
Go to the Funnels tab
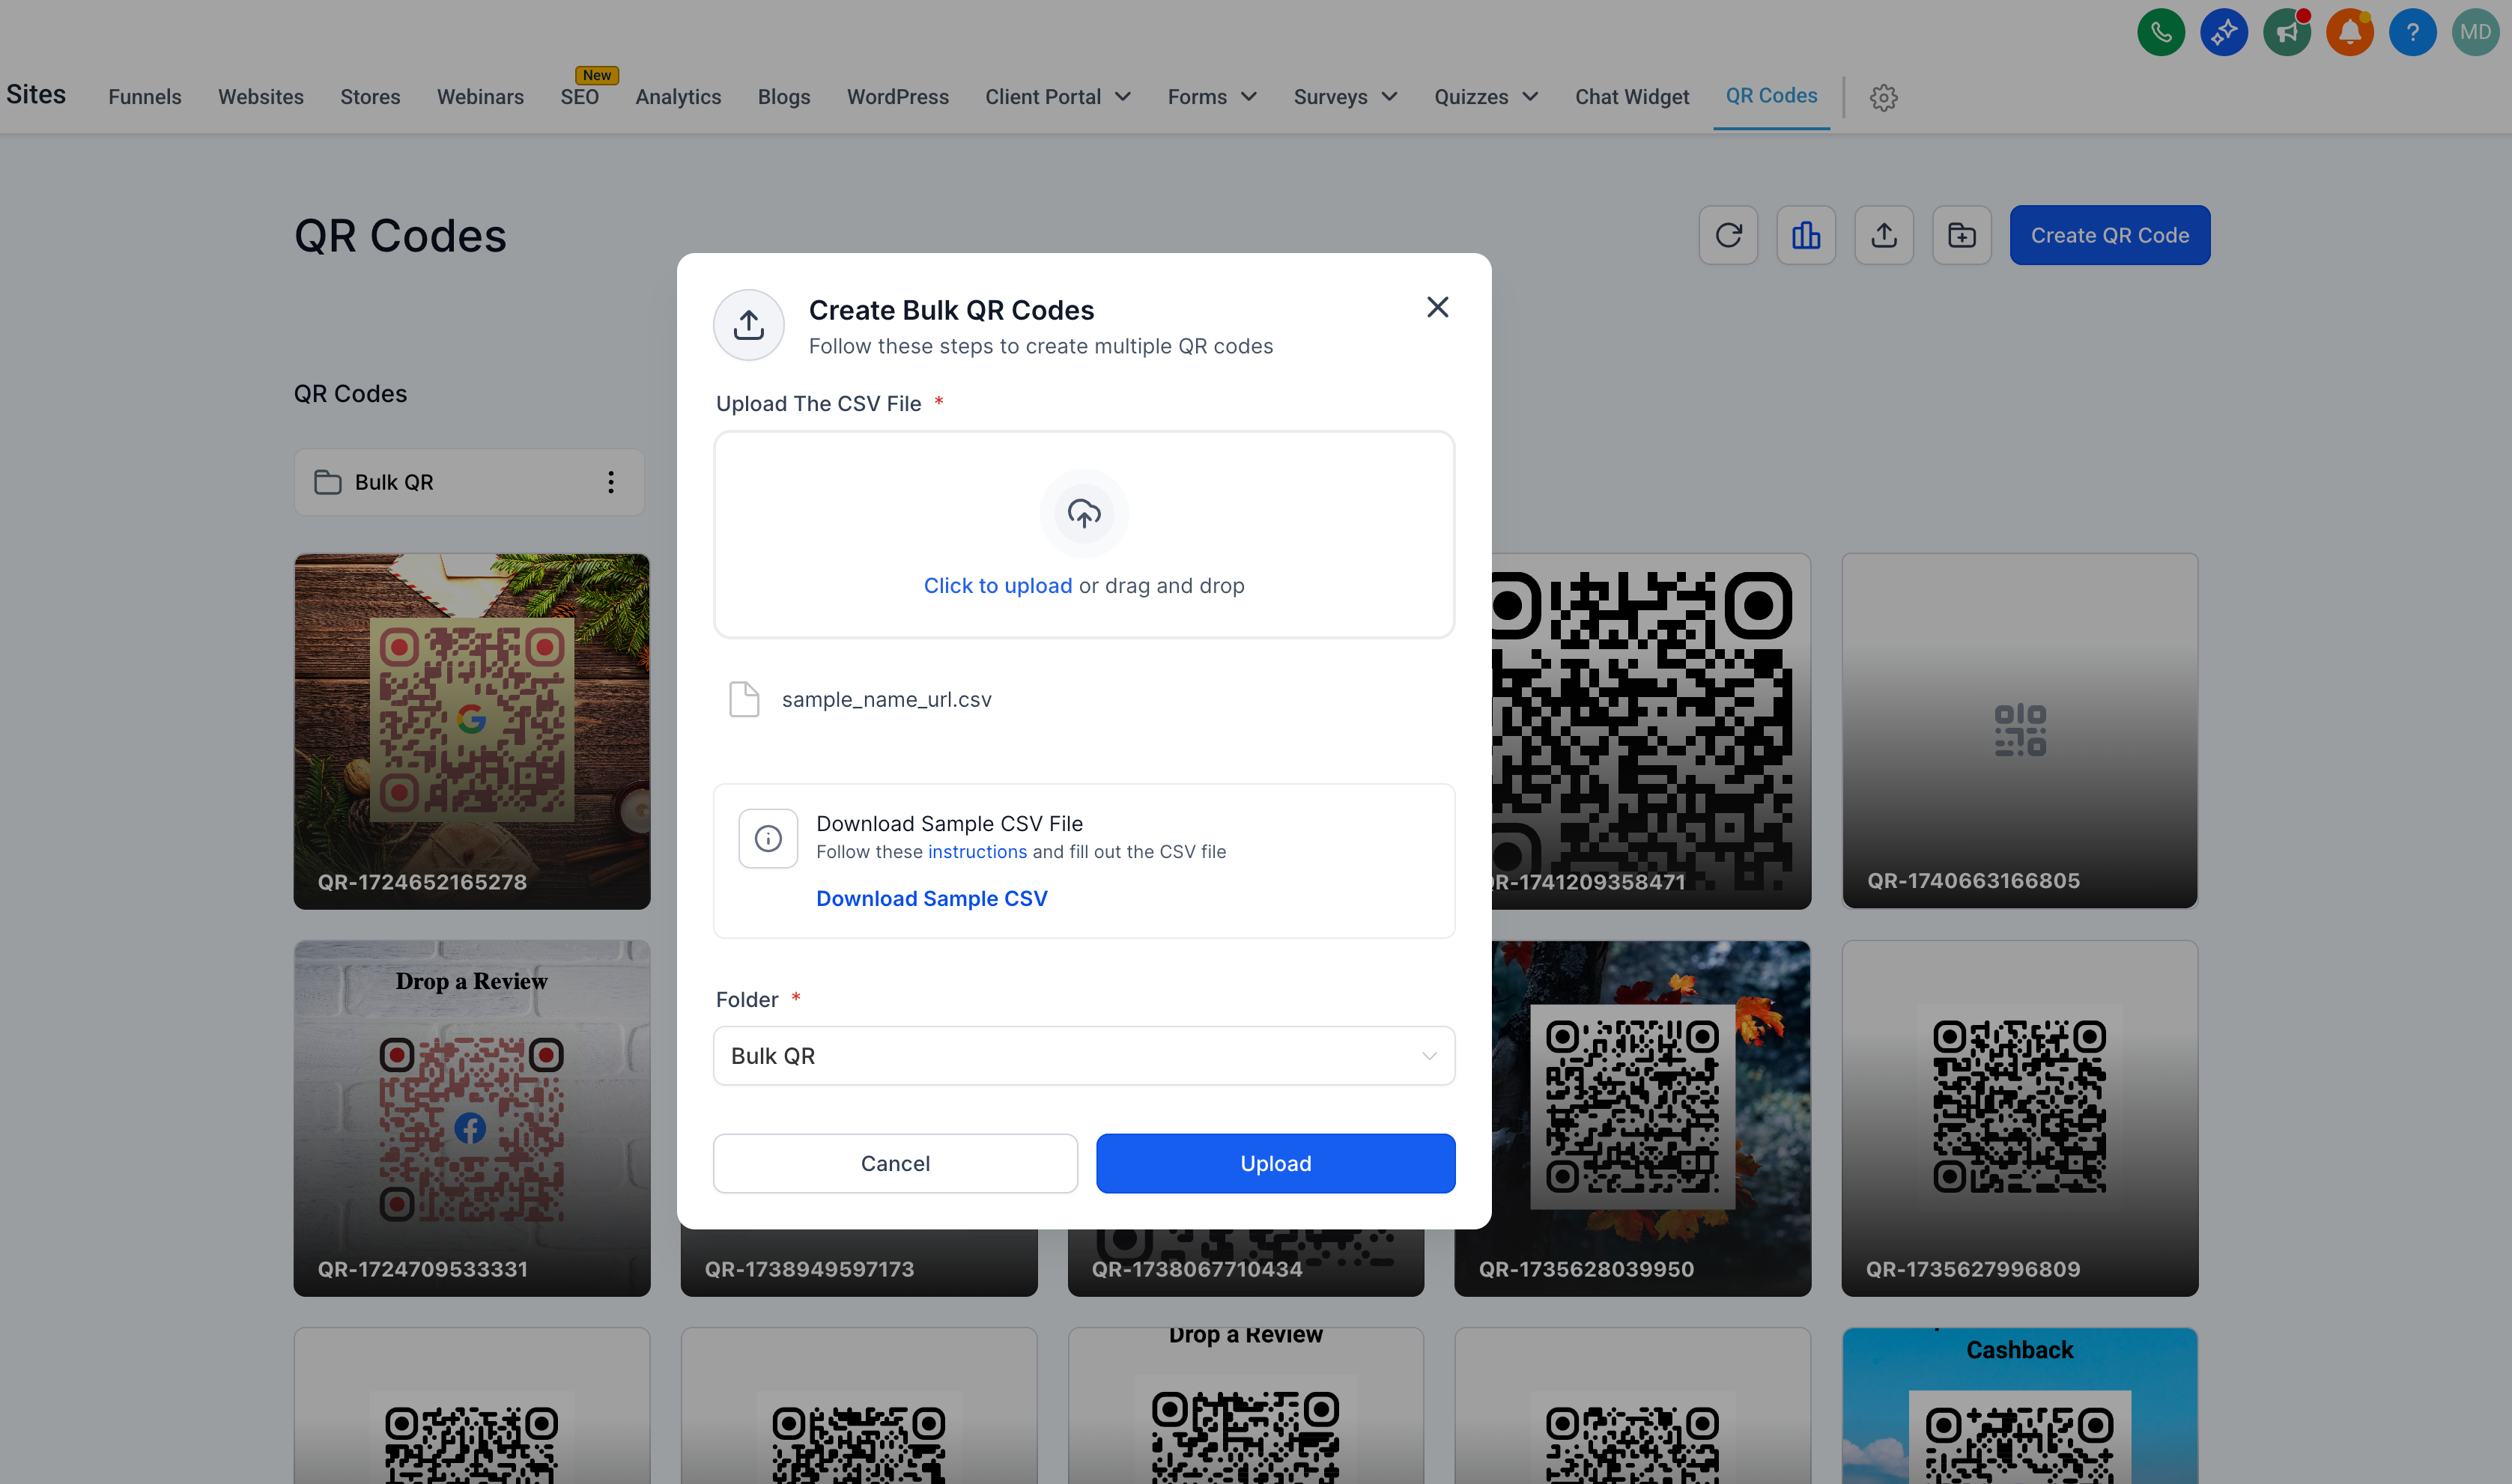pyautogui.click(x=145, y=97)
